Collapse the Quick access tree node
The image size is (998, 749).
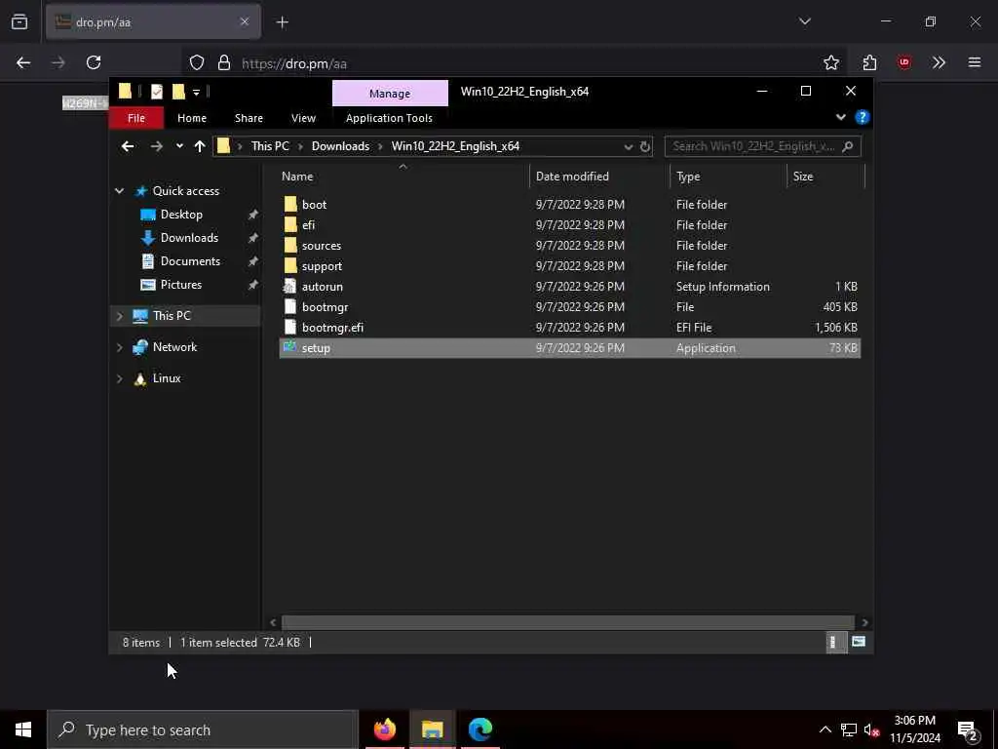120,190
